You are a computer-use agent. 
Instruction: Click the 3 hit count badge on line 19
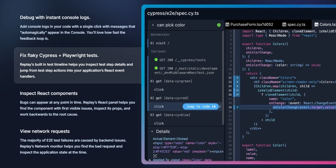click(x=237, y=107)
